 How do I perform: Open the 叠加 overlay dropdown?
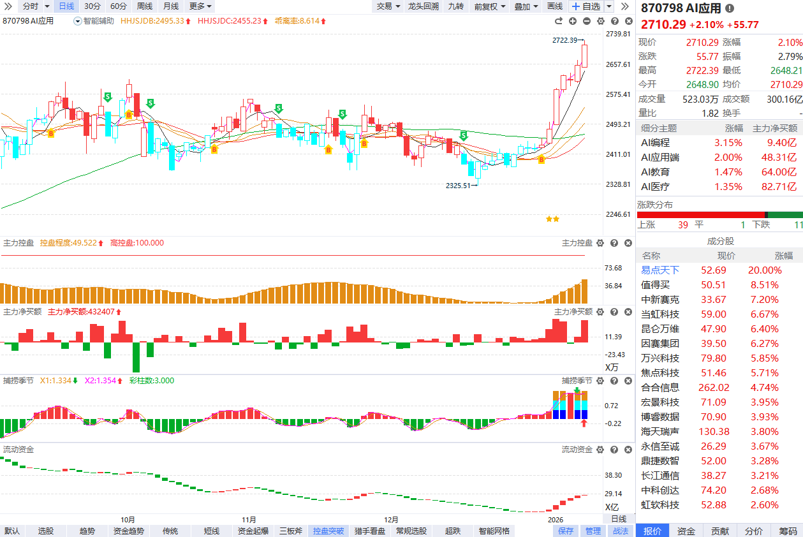click(526, 6)
